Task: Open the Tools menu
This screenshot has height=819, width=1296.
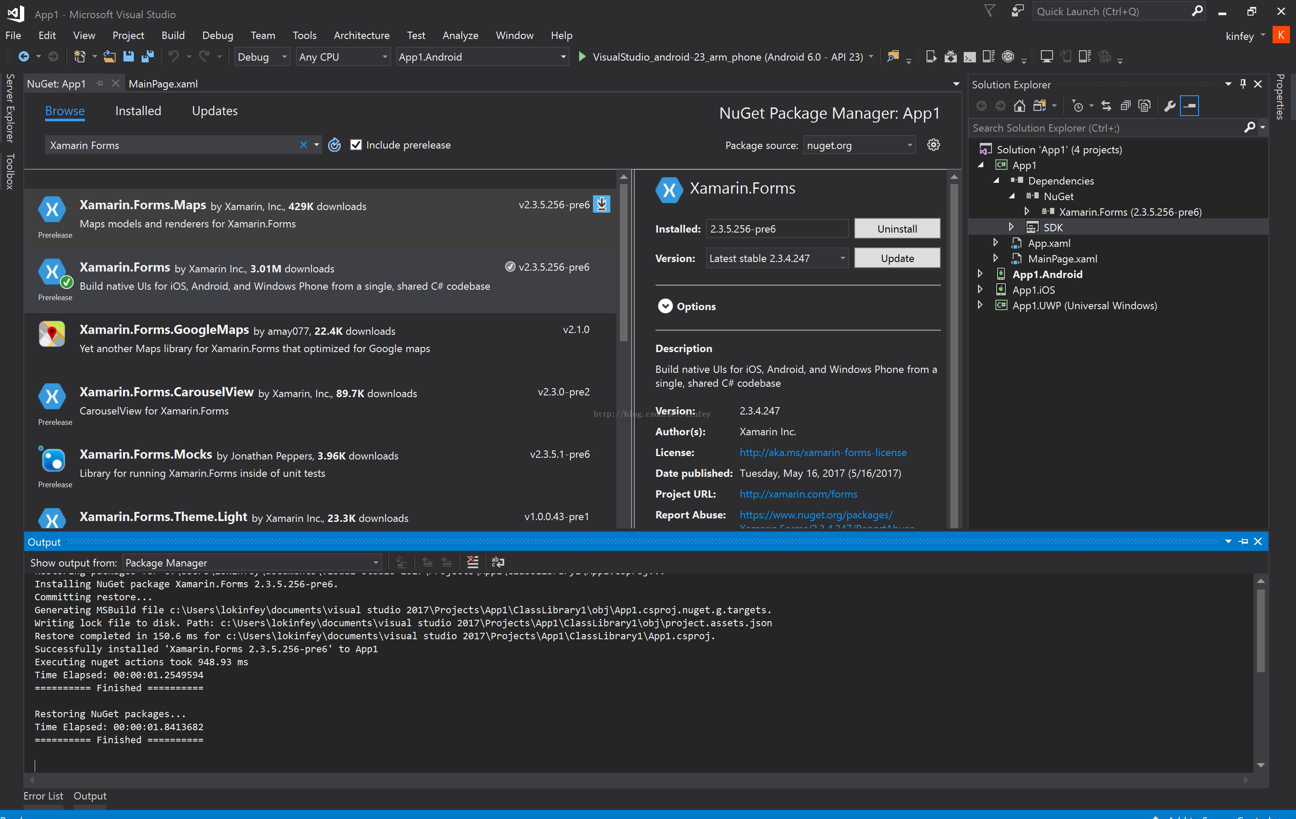Action: 304,36
